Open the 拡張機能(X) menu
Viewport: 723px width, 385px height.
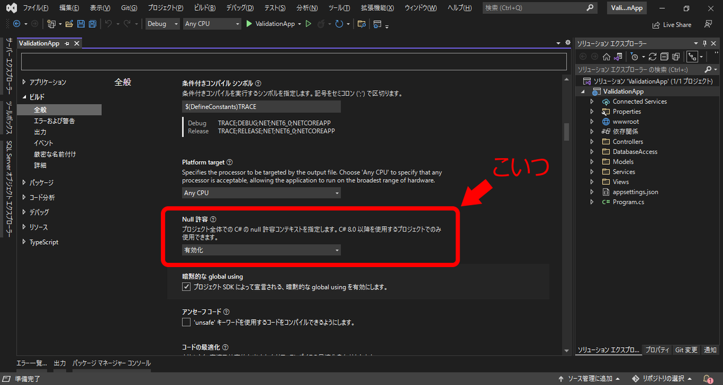pos(377,8)
